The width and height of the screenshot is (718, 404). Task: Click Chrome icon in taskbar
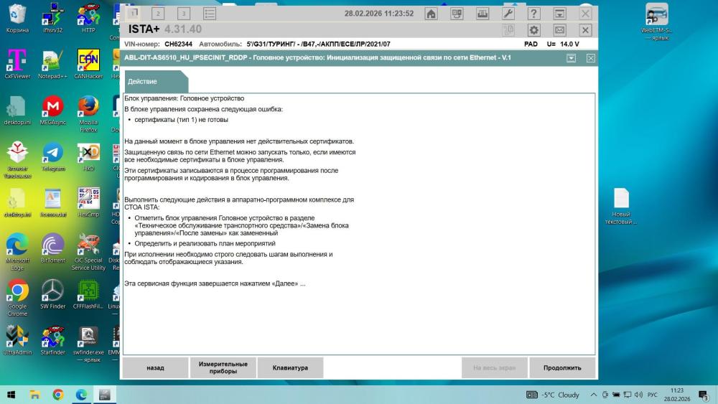pyautogui.click(x=58, y=395)
